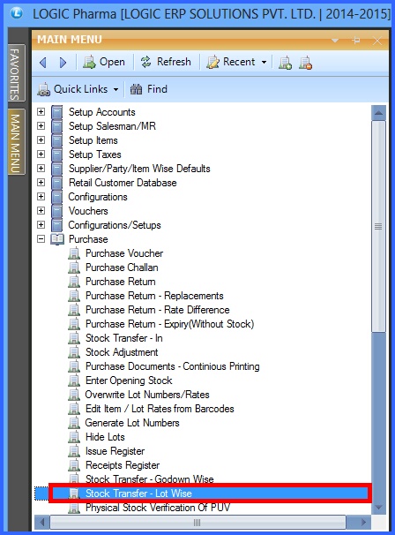This screenshot has height=535, width=395.
Task: Click the remove from favorites icon
Action: point(305,63)
